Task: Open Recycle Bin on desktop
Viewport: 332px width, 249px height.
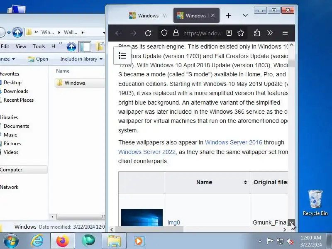Action: pos(315,203)
